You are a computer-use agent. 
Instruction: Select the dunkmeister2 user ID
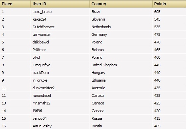(43, 88)
